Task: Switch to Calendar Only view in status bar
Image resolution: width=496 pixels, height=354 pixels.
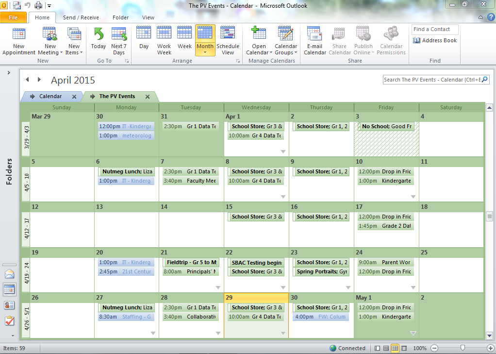Action: [395, 348]
